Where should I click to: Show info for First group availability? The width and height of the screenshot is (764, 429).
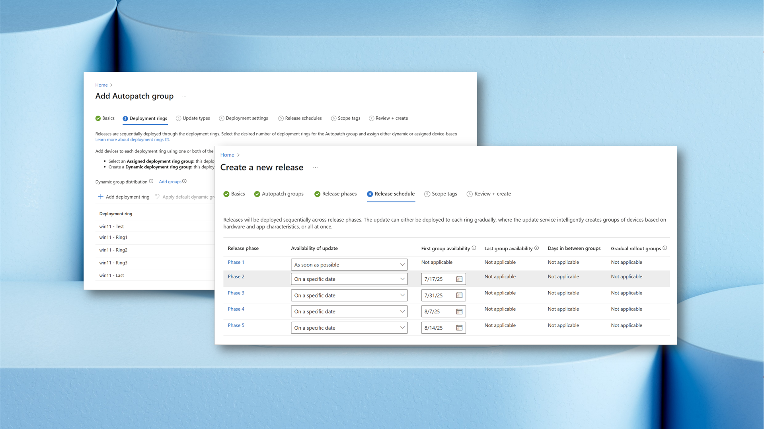[x=474, y=248]
